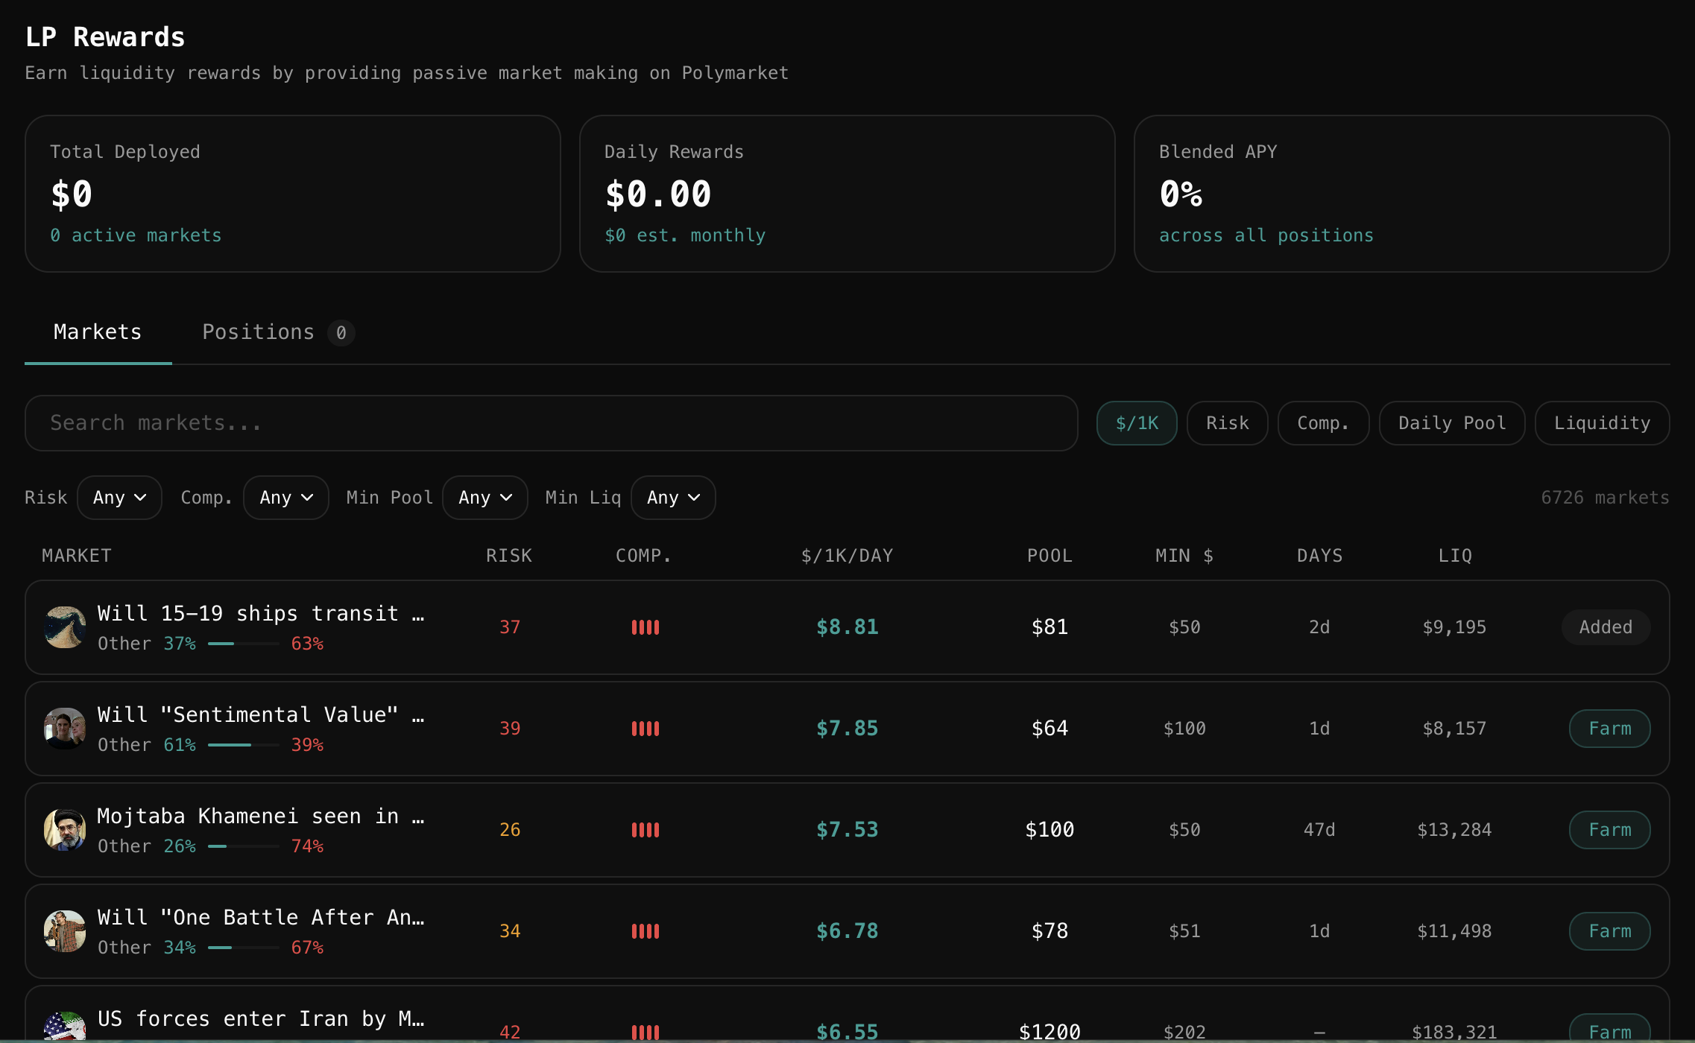1695x1043 pixels.
Task: Click competition bars icon for Khamenei row
Action: tap(645, 830)
